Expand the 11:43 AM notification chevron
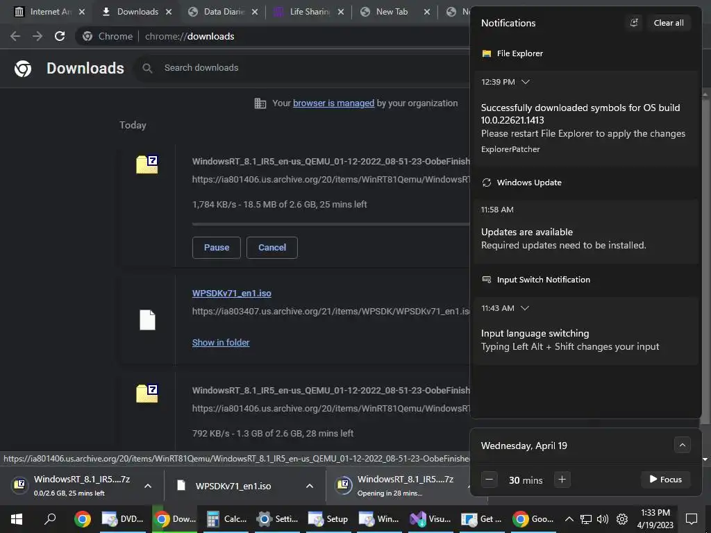This screenshot has width=711, height=533. [525, 308]
